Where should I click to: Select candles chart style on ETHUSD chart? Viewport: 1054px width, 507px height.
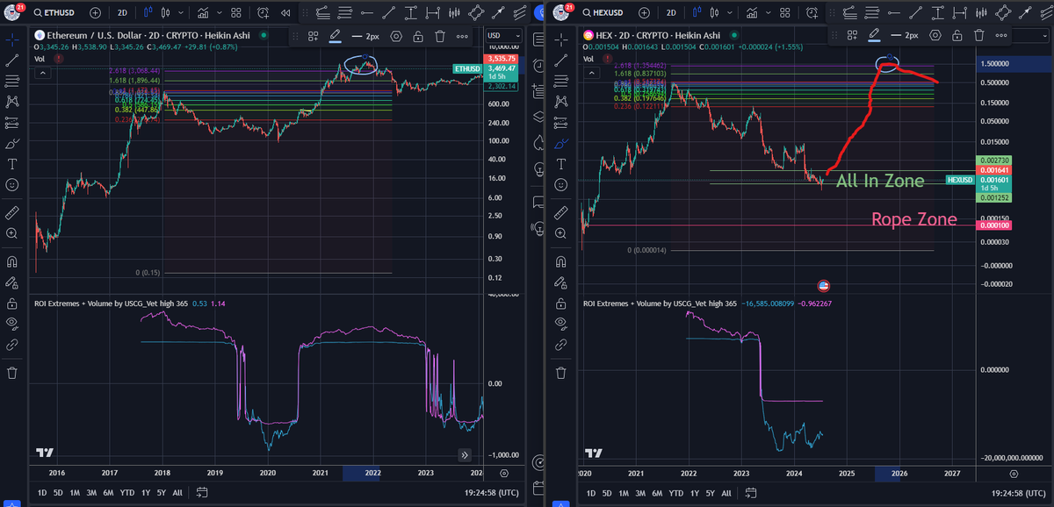[x=166, y=13]
